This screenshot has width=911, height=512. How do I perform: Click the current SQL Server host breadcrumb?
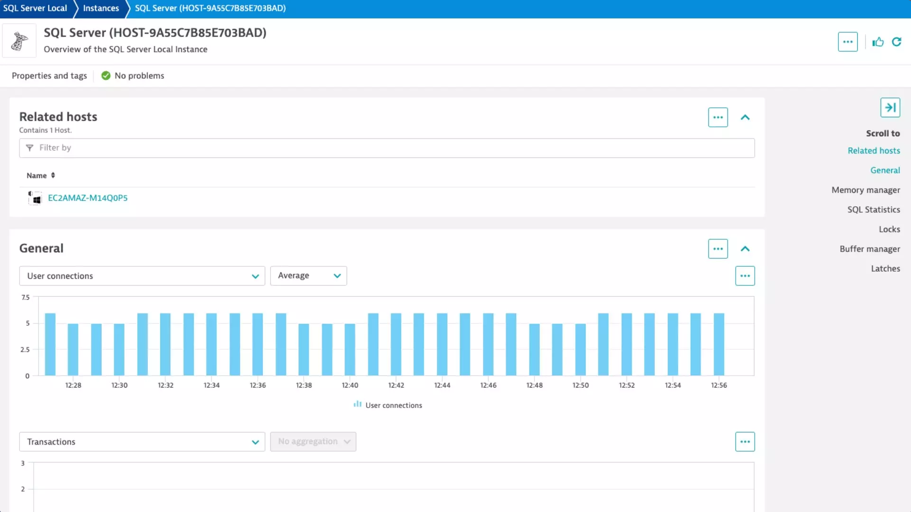pyautogui.click(x=210, y=8)
